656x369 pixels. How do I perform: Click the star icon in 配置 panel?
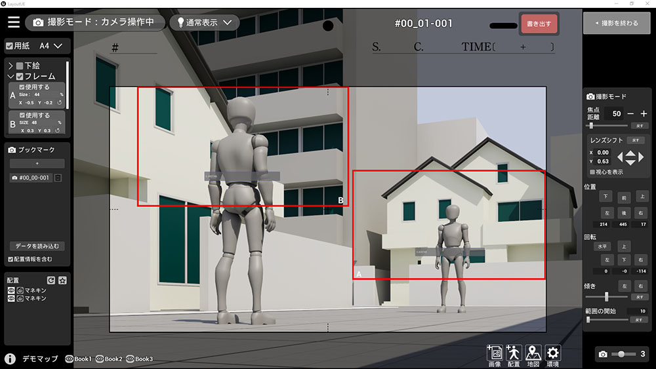tap(62, 281)
